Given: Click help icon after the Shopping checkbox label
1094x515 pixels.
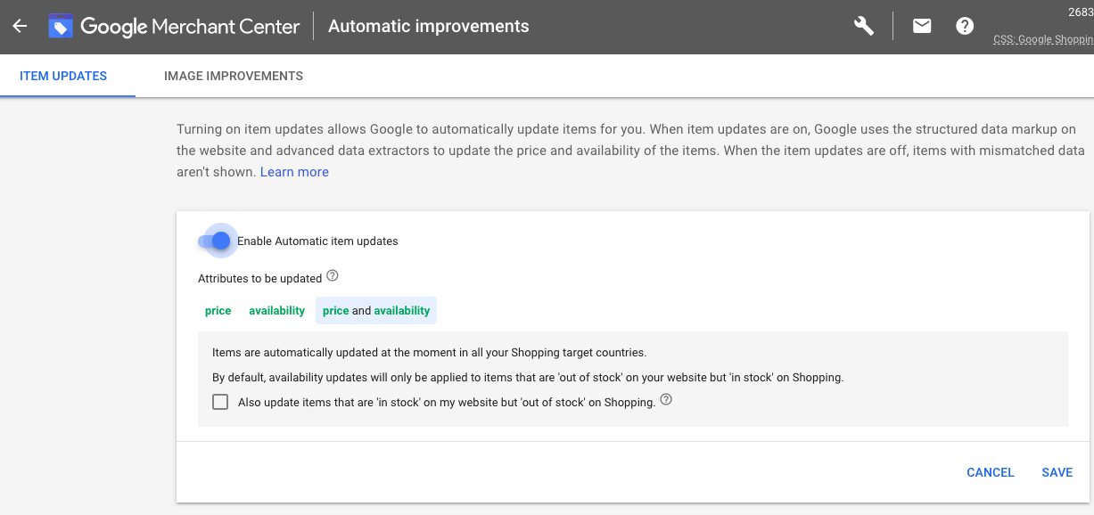Looking at the screenshot, I should coord(666,400).
